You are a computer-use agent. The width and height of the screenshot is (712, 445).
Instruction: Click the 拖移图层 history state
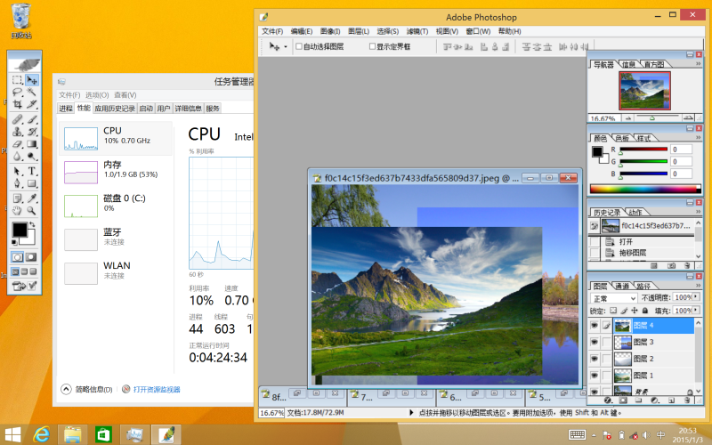641,253
